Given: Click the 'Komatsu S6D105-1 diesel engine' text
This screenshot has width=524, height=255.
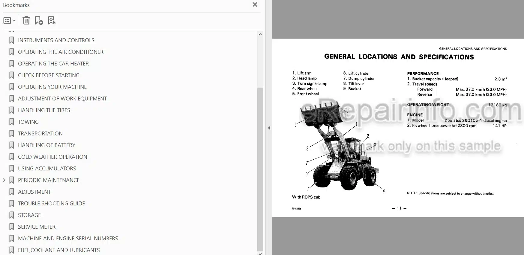Looking at the screenshot, I should pyautogui.click(x=476, y=120).
